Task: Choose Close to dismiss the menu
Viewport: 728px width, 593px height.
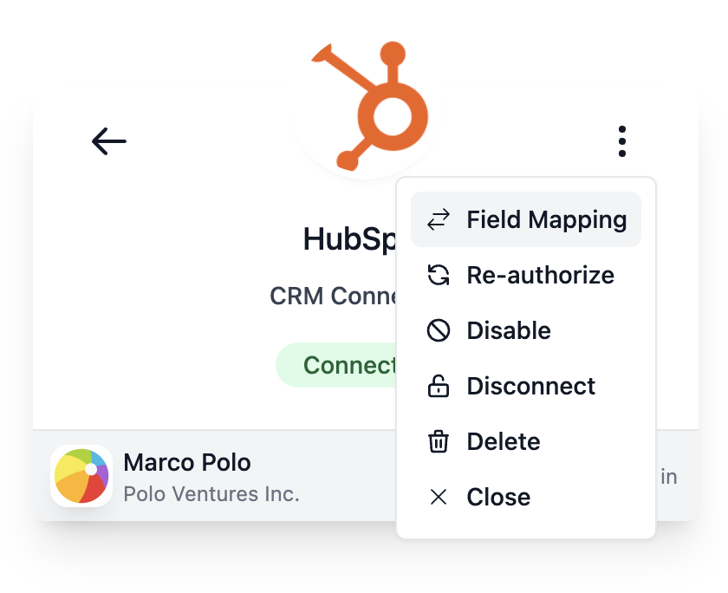Action: (x=525, y=497)
